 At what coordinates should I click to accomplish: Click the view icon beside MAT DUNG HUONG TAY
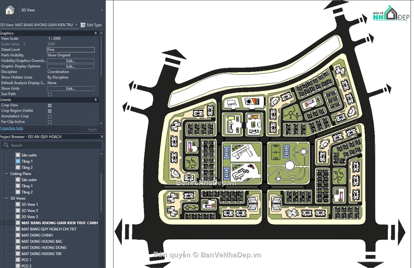point(18,254)
